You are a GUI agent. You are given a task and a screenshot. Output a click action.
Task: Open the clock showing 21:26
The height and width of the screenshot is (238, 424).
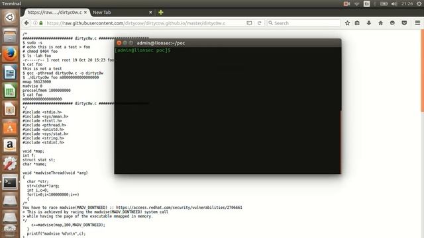point(407,4)
